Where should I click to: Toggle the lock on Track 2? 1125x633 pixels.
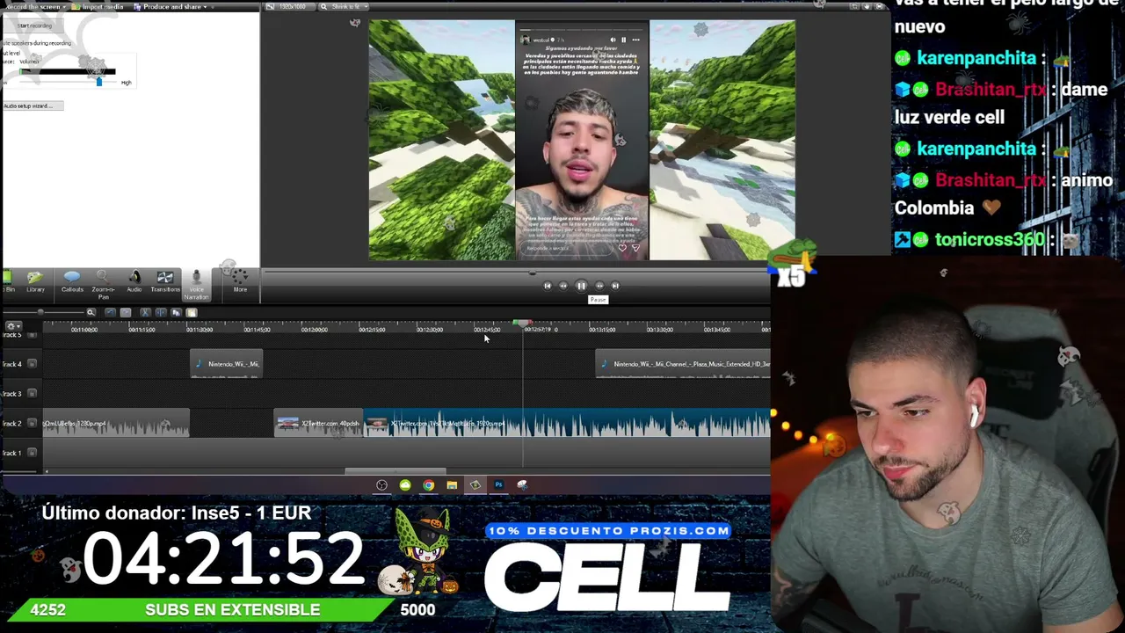pos(33,424)
